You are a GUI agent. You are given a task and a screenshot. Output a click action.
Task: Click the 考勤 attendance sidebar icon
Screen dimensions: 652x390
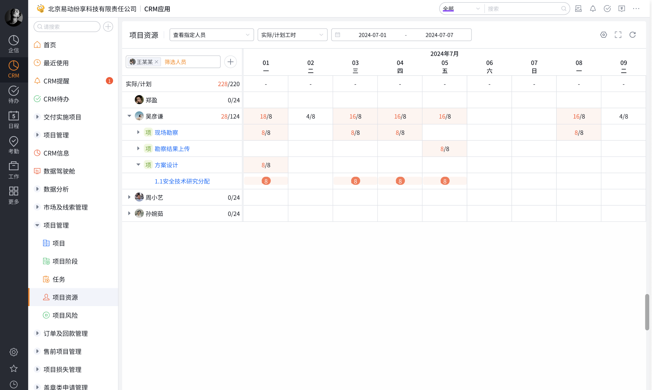[13, 145]
